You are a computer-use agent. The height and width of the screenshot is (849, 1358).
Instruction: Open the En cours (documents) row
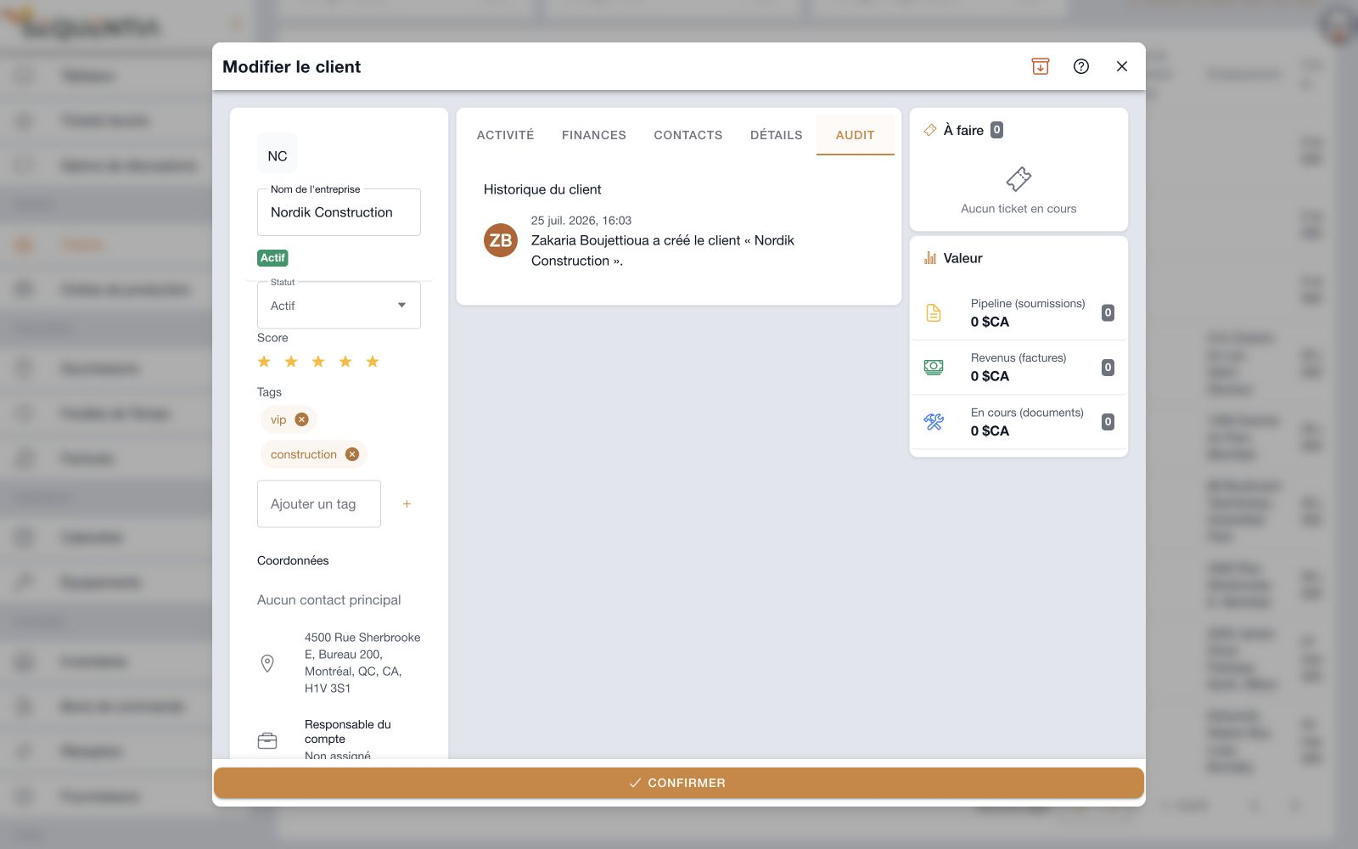coord(1018,422)
